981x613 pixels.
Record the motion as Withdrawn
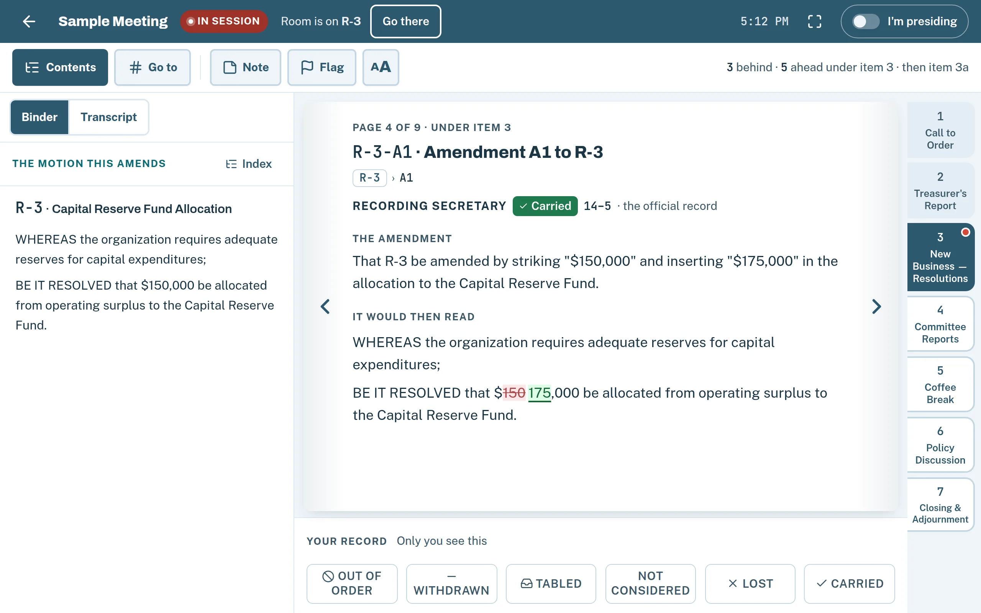pyautogui.click(x=451, y=583)
